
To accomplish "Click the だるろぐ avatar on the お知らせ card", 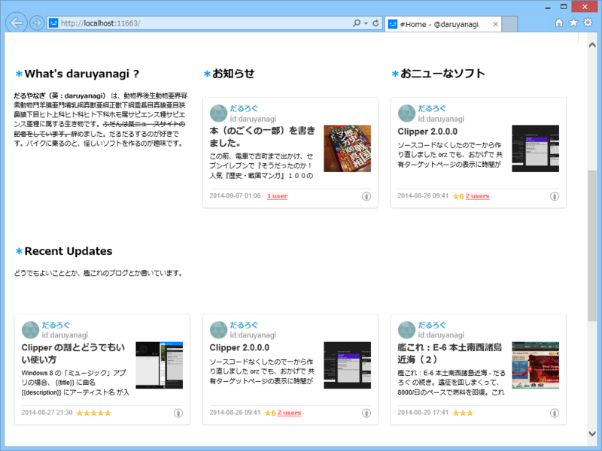I will tap(218, 112).
